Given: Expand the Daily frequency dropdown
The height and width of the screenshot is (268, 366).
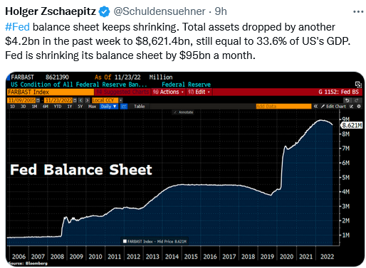Looking at the screenshot, I should coord(109,107).
